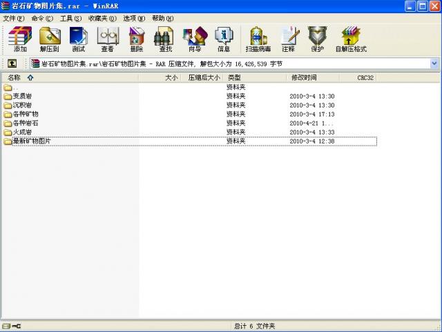Screen dimensions: 442x332
Task: Open the 选项(N) menu
Action: pos(134,18)
